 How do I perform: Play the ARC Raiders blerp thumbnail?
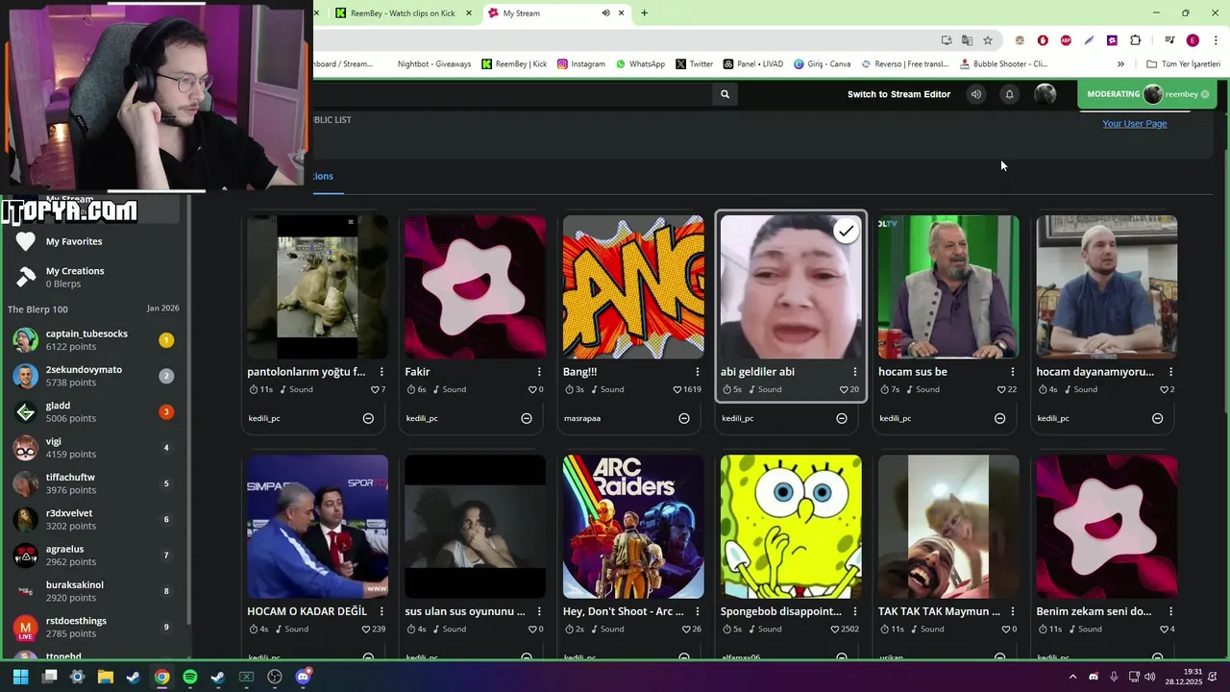(x=633, y=527)
